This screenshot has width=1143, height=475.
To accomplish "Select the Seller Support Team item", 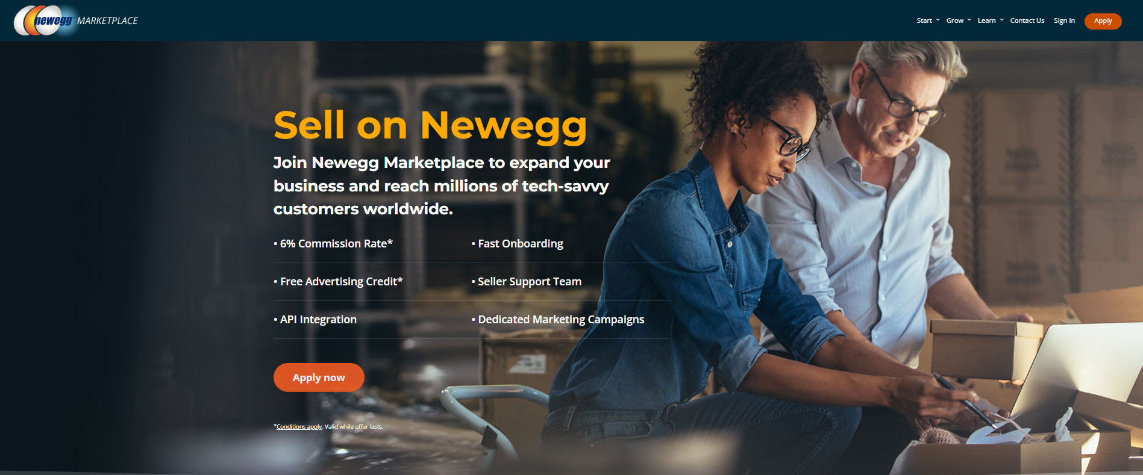I will click(x=527, y=282).
